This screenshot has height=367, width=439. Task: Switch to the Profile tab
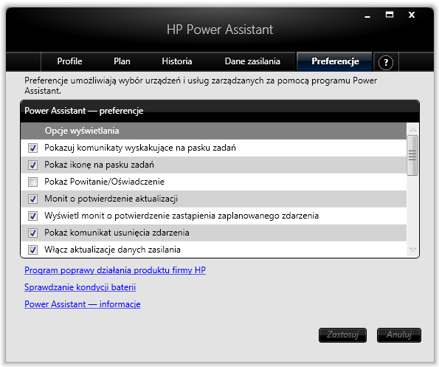coord(69,61)
